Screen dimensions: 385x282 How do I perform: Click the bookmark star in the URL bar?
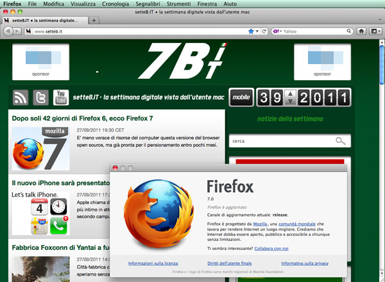[x=252, y=31]
